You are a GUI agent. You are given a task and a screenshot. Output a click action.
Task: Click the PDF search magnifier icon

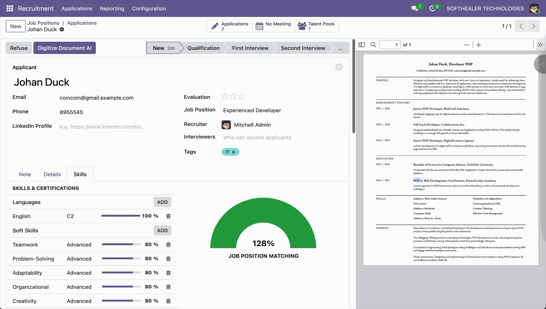coord(373,45)
